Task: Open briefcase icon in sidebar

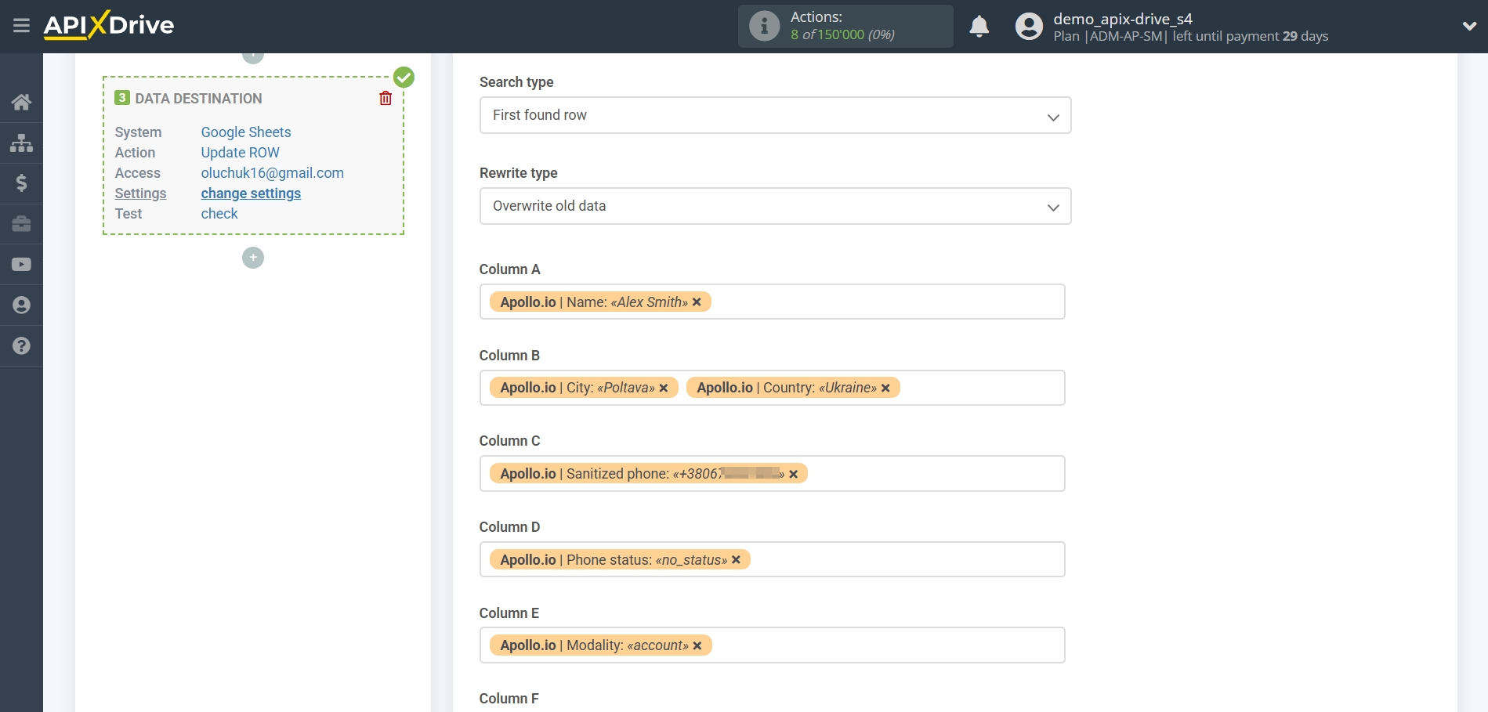Action: (21, 224)
